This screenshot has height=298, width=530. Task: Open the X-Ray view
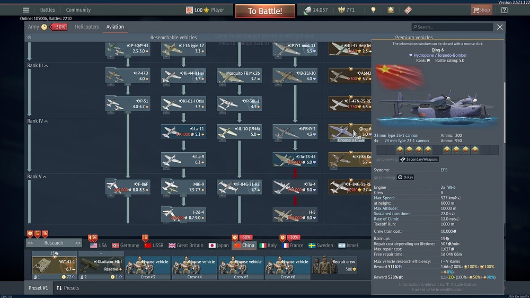point(405,177)
